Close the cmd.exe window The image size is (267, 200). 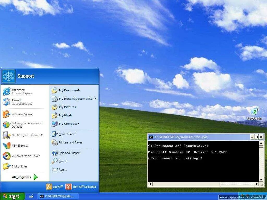tap(261, 137)
